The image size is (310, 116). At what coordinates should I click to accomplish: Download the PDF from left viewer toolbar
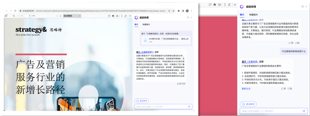point(117,16)
